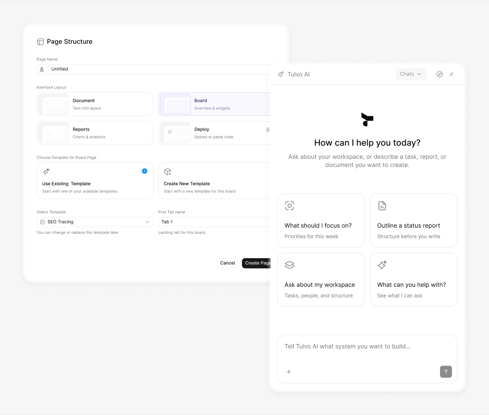Viewport: 489px width, 415px height.
Task: Click the Tell Tulvo AI message box
Action: [x=367, y=359]
